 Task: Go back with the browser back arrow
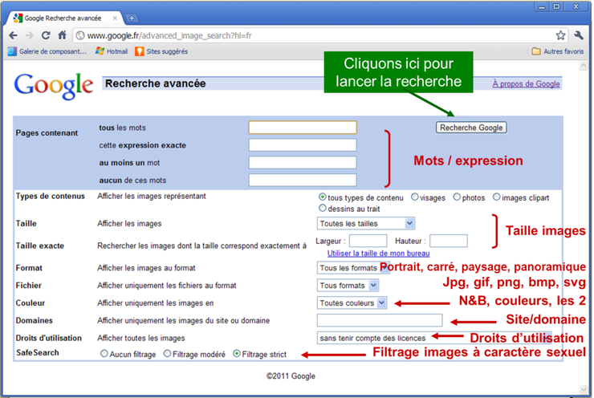pos(14,35)
